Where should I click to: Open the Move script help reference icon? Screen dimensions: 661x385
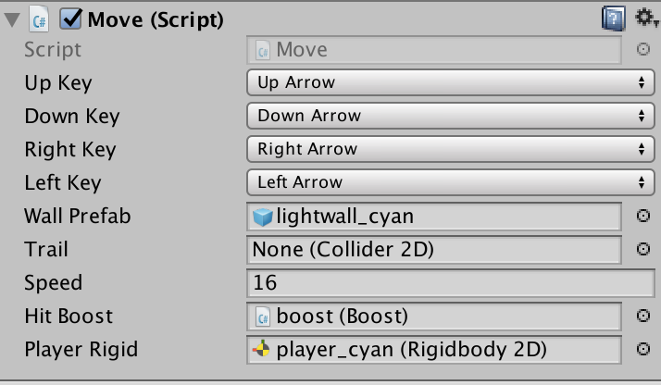click(612, 18)
